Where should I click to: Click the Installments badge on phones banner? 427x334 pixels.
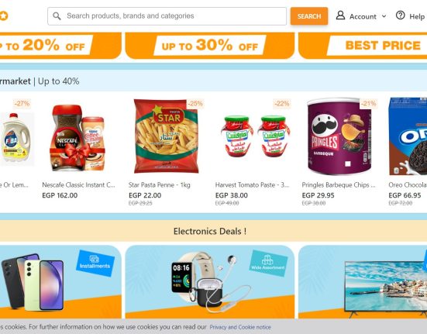[x=95, y=263]
